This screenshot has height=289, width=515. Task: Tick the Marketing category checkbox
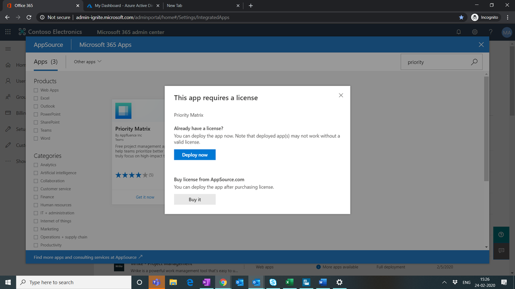click(x=36, y=229)
